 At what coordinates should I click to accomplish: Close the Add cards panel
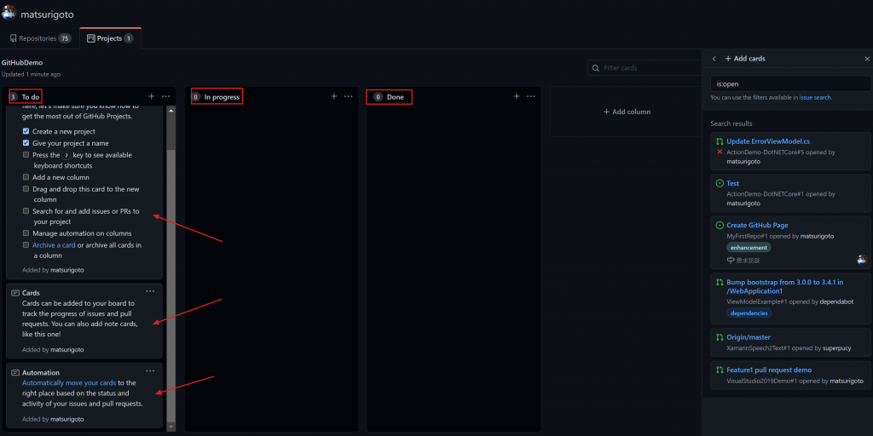tap(867, 59)
